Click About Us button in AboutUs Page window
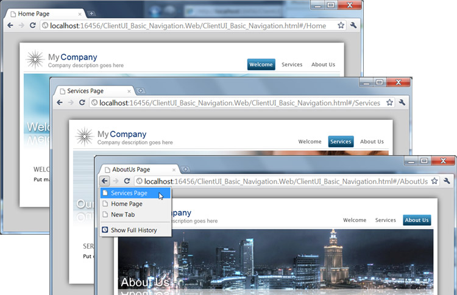 tap(417, 220)
